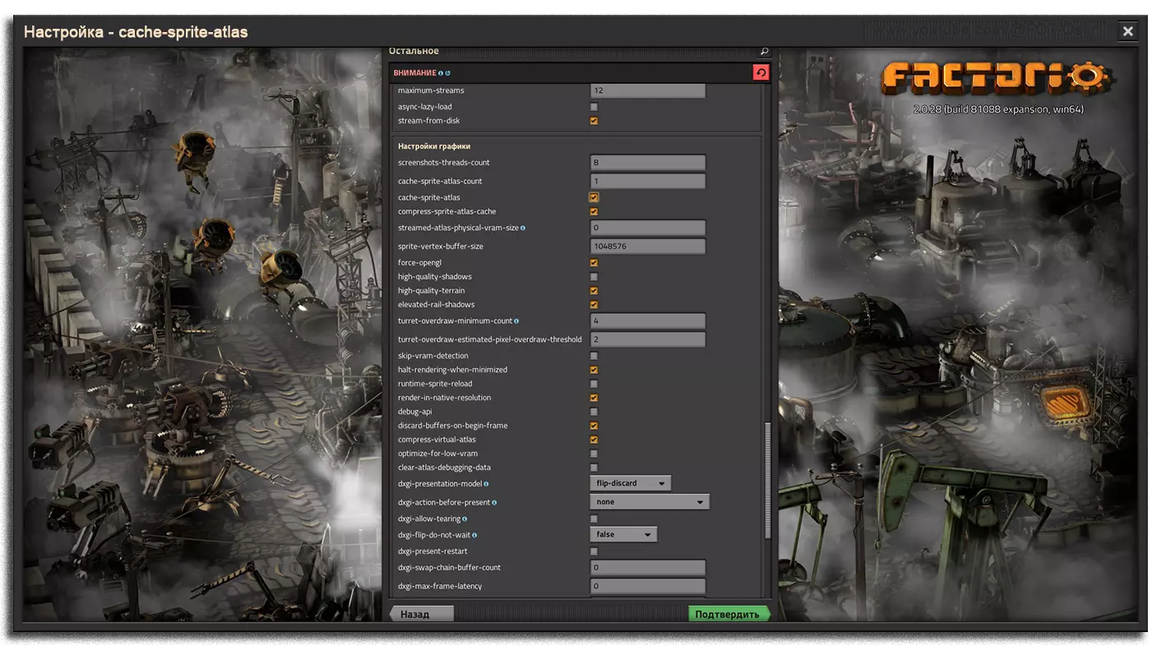1161x646 pixels.
Task: Open the dxgi-flip-do-not-wait dropdown
Action: pos(623,535)
